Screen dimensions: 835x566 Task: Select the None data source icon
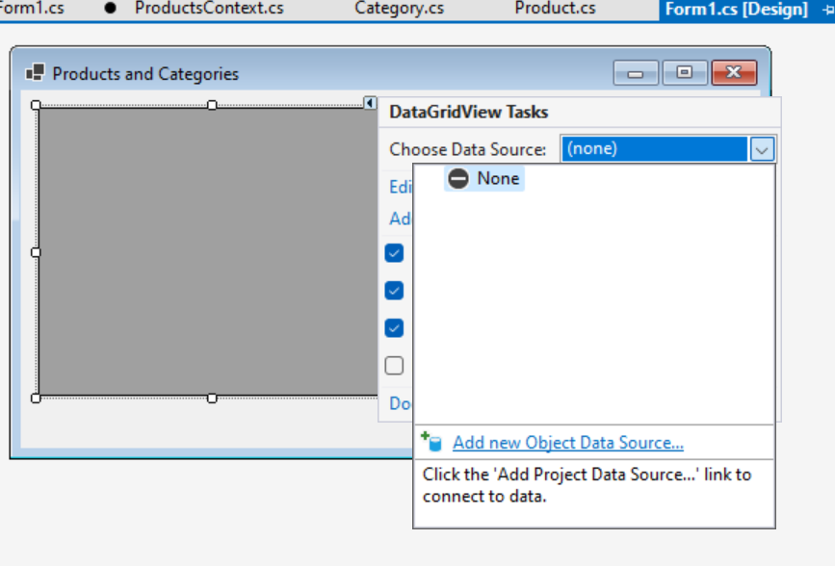457,178
